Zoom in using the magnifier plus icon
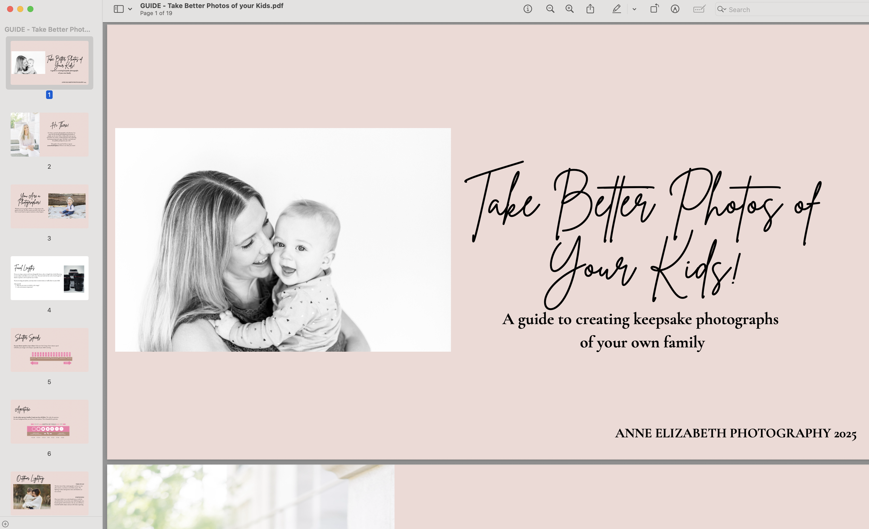 (x=569, y=9)
